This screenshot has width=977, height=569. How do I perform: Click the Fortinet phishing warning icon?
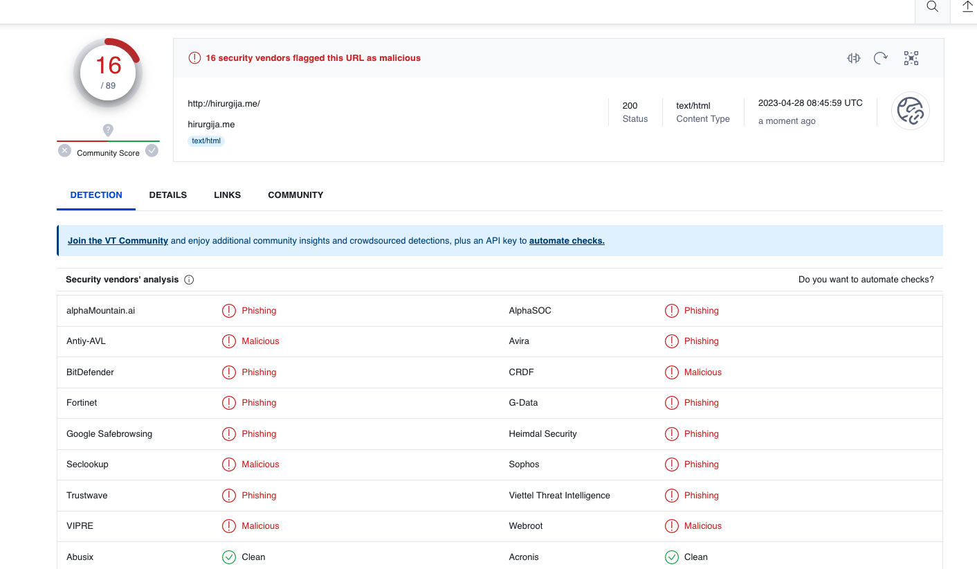tap(229, 403)
